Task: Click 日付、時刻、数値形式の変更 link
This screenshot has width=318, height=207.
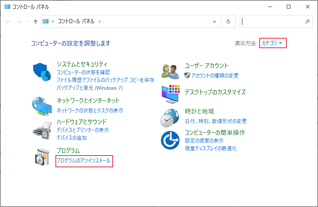Action: point(216,121)
